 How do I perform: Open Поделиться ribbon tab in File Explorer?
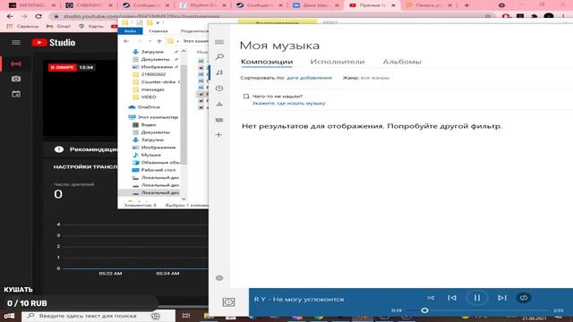[194, 31]
